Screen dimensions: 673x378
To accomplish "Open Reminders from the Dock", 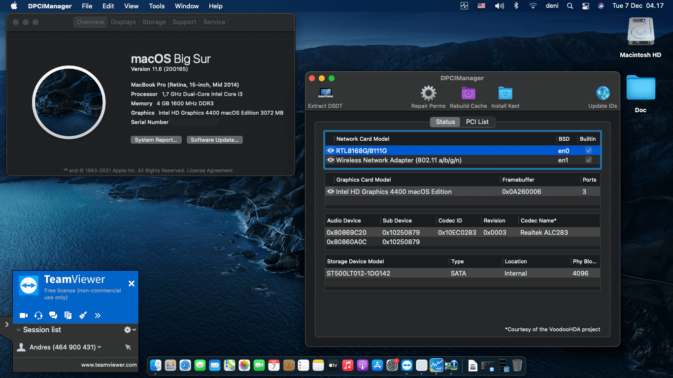I will (x=303, y=365).
